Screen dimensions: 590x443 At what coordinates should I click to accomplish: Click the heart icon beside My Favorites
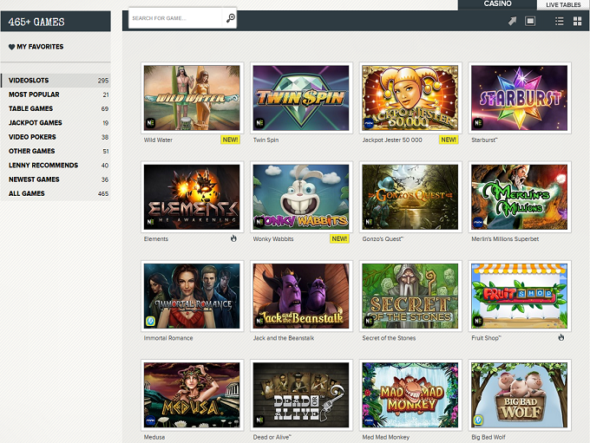click(11, 47)
